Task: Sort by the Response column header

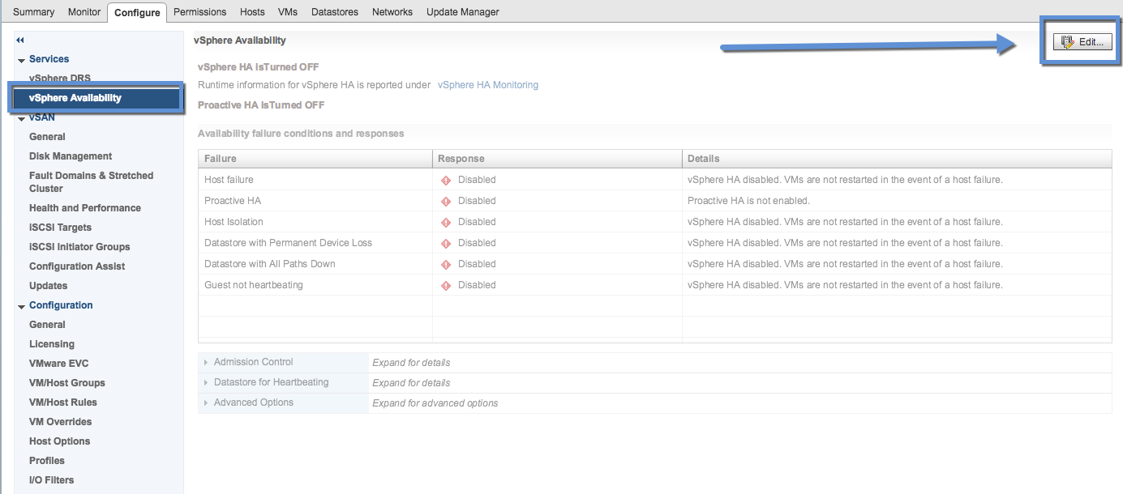Action: 557,159
